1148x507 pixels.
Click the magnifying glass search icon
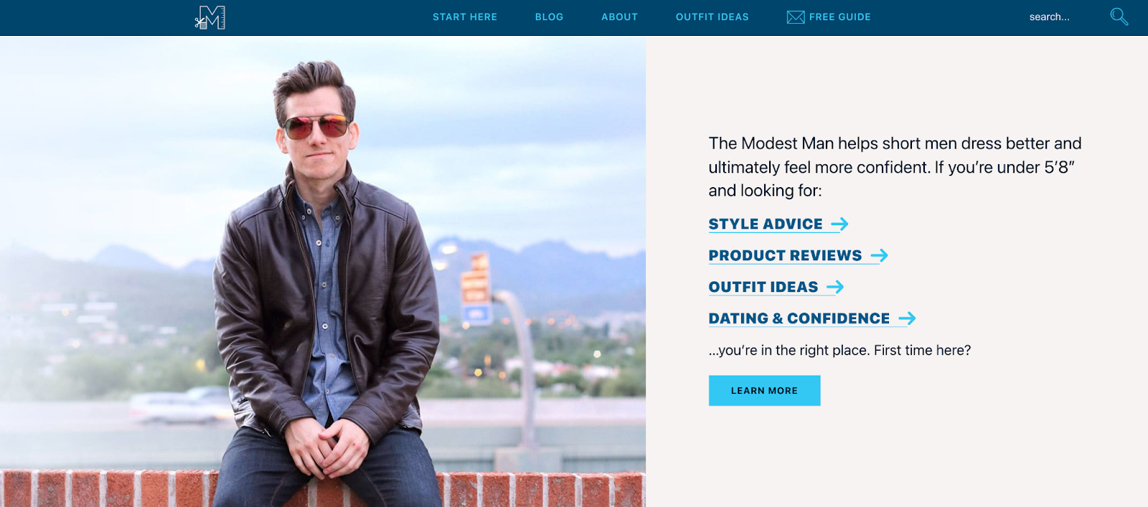coord(1119,16)
